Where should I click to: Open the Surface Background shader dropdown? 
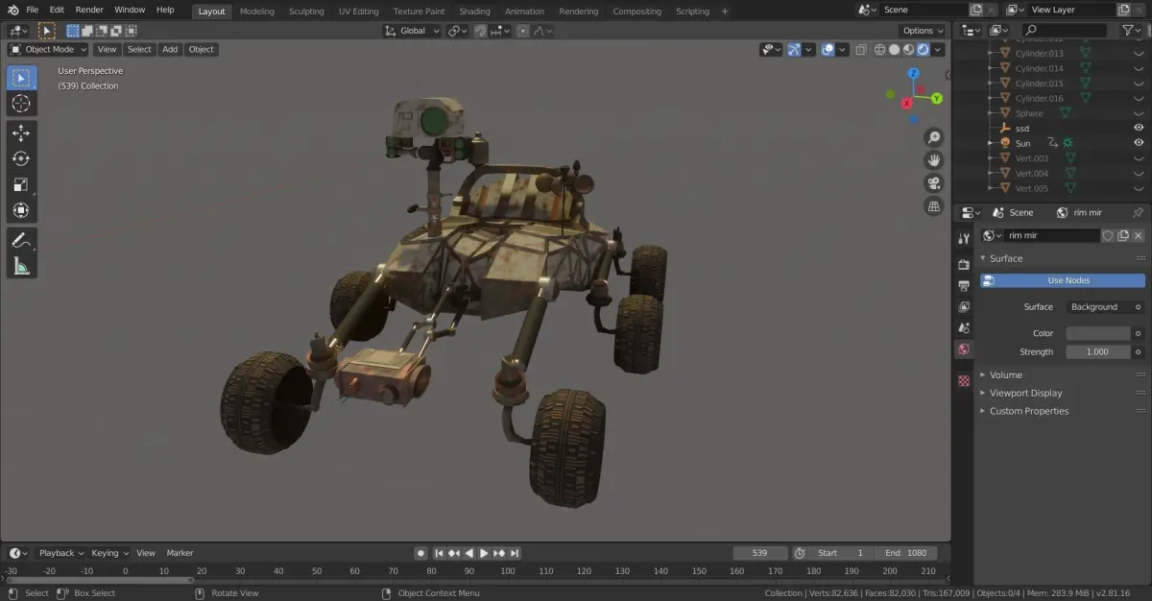[x=1098, y=307]
